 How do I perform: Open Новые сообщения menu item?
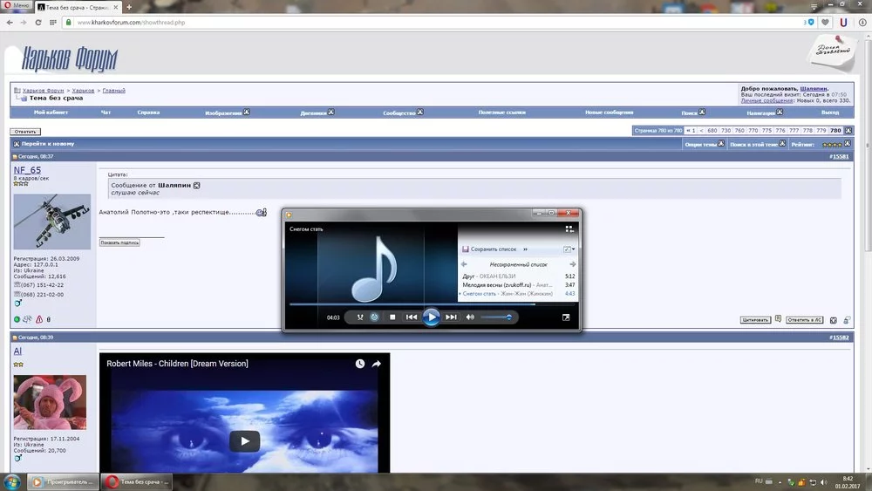tap(609, 113)
